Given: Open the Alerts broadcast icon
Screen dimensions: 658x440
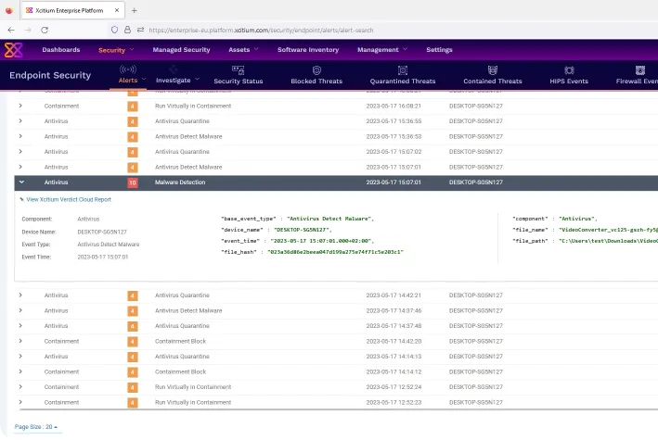Looking at the screenshot, I should 128,69.
